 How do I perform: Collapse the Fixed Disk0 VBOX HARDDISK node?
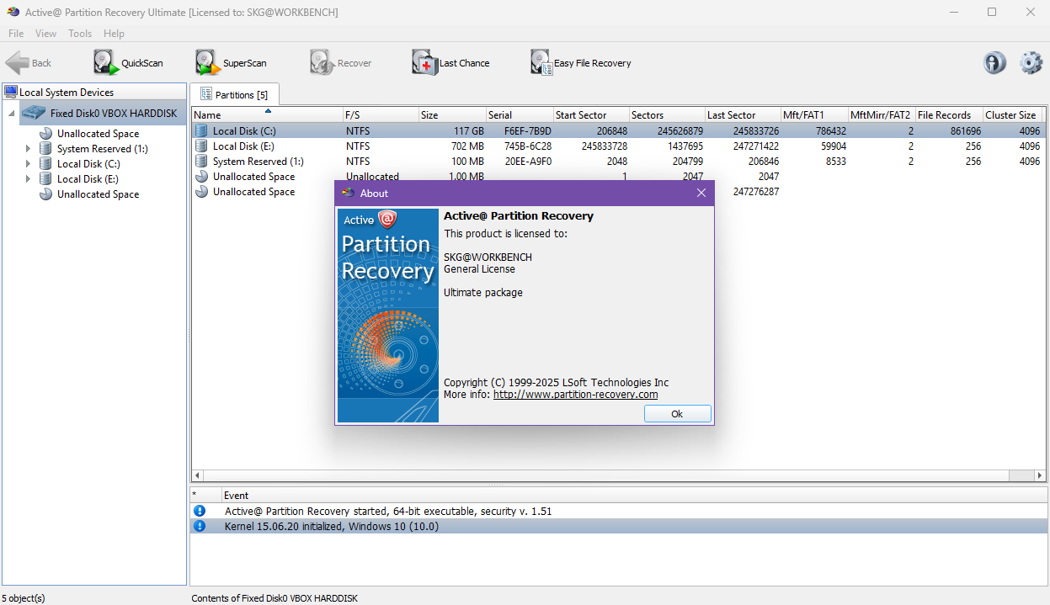point(12,113)
